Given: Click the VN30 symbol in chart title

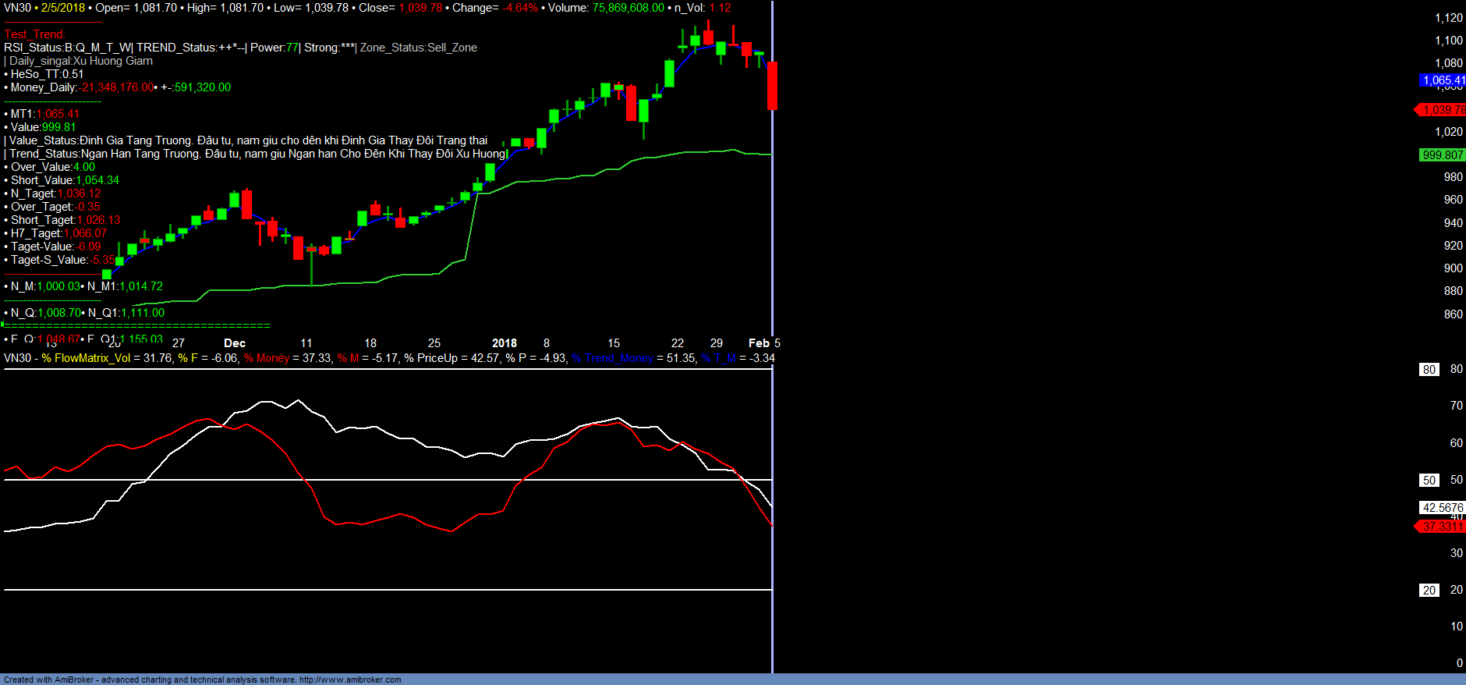Looking at the screenshot, I should [x=17, y=8].
